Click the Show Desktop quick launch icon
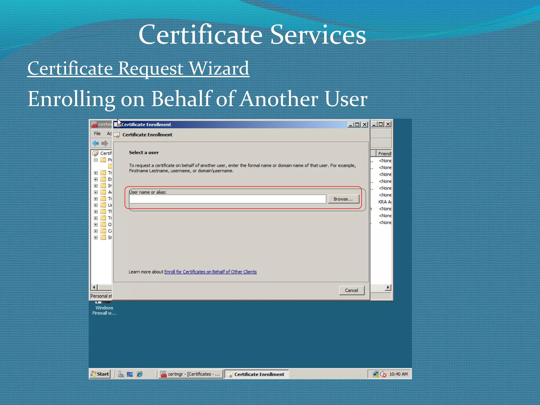Screen dimensions: 540x405 (x=130, y=374)
